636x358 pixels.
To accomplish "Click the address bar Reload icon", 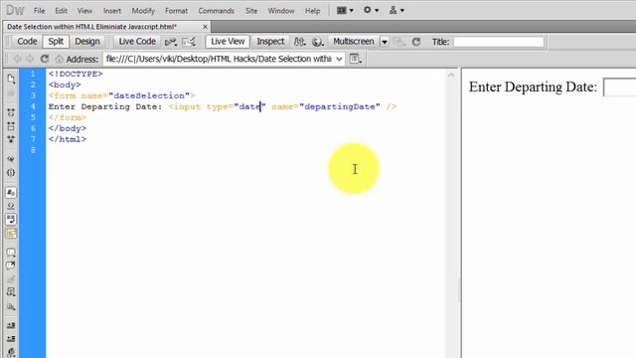I will coord(45,59).
